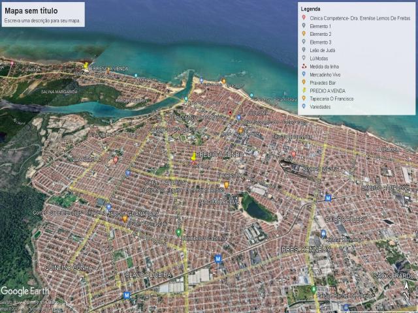Image resolution: width=418 pixels, height=313 pixels.
Task: Click the 'TERRENO A VENDA' map label text
Action: coord(109,68)
